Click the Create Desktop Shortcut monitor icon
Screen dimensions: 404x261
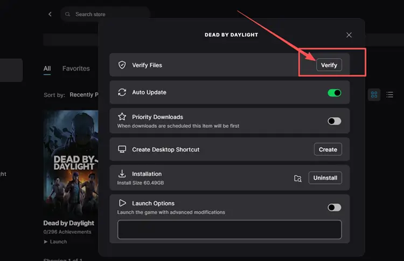[x=122, y=149]
